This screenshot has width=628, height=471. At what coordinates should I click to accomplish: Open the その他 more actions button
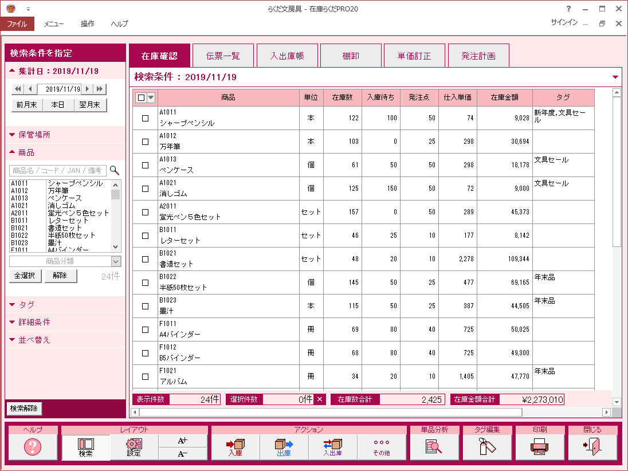pyautogui.click(x=382, y=447)
